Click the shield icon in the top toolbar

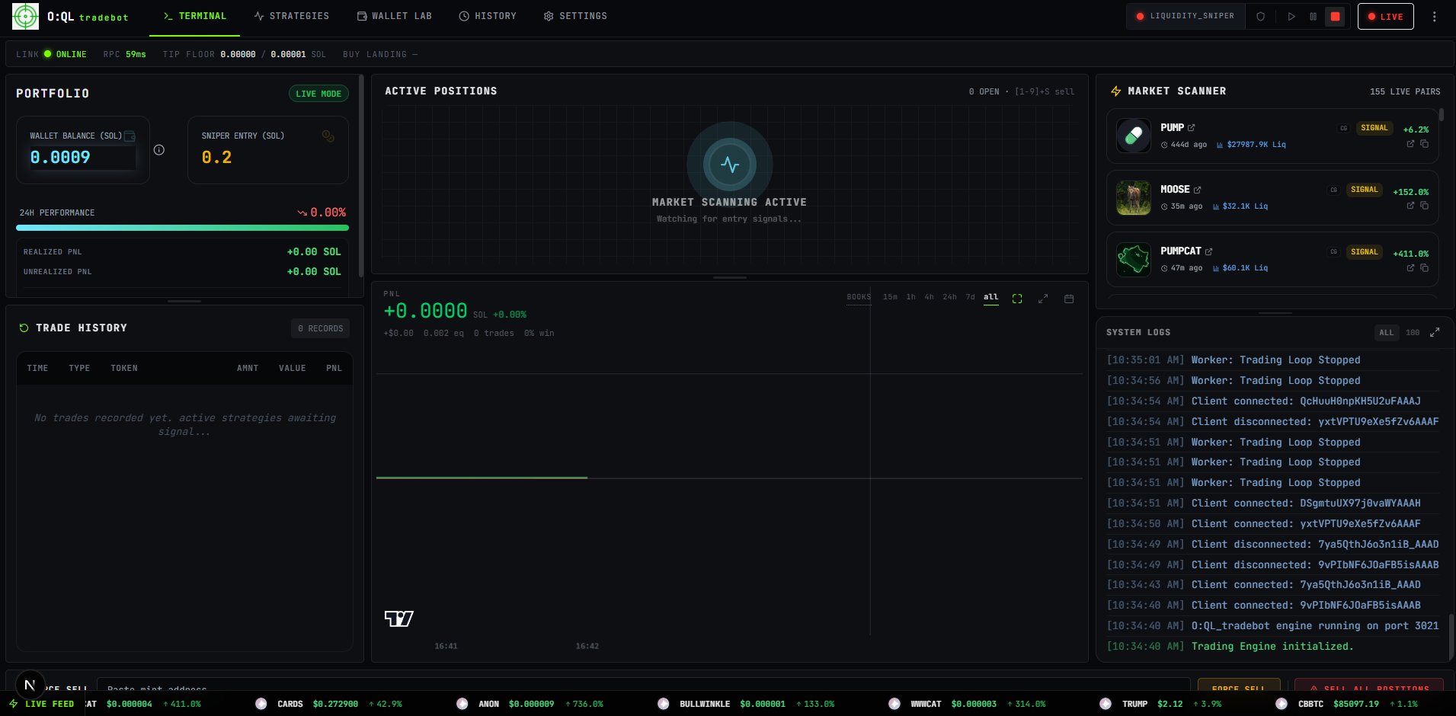pyautogui.click(x=1261, y=16)
